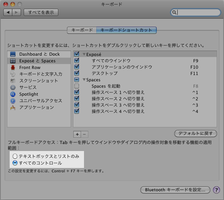Click the すべてを表示 button

[41, 12]
